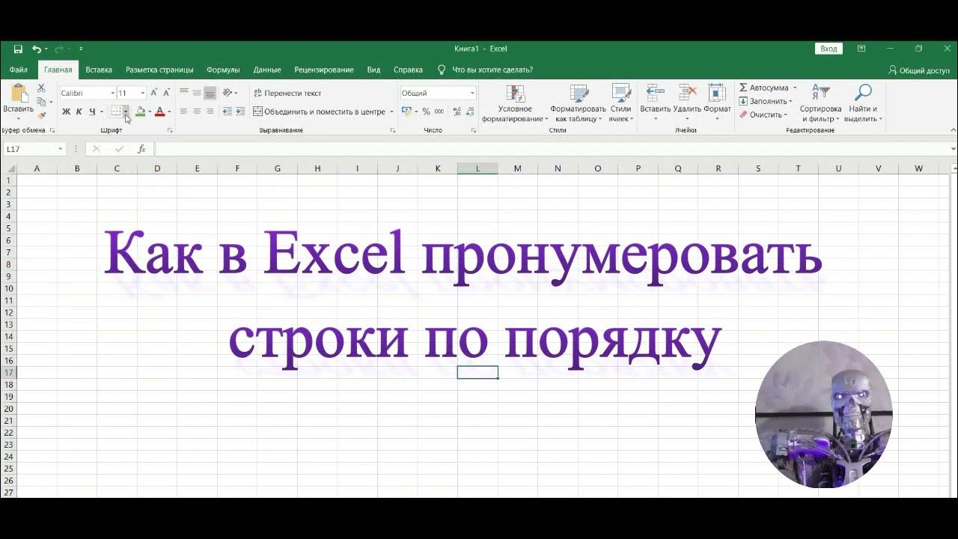
Task: Click the Accounting currency format icon
Action: point(406,112)
